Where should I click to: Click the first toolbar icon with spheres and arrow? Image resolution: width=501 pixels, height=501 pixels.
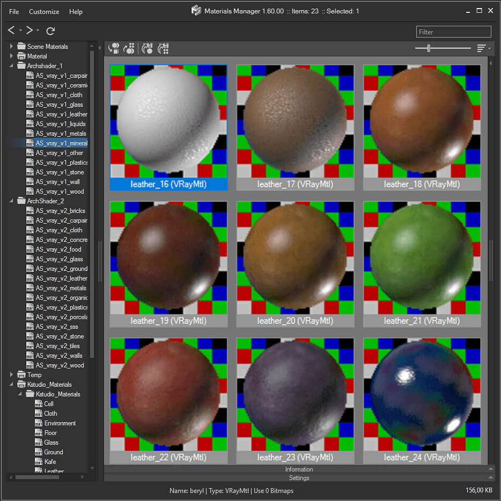114,48
